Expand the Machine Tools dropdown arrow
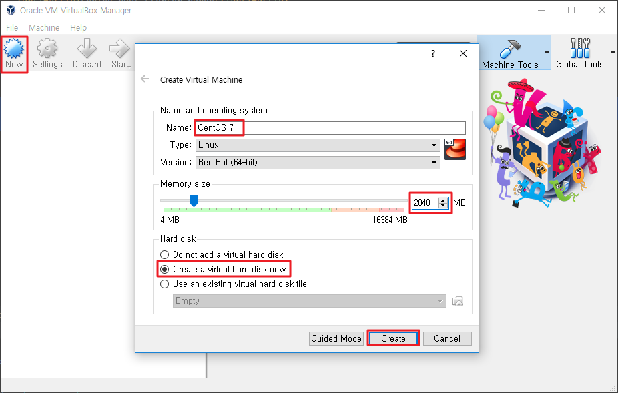 tap(547, 53)
